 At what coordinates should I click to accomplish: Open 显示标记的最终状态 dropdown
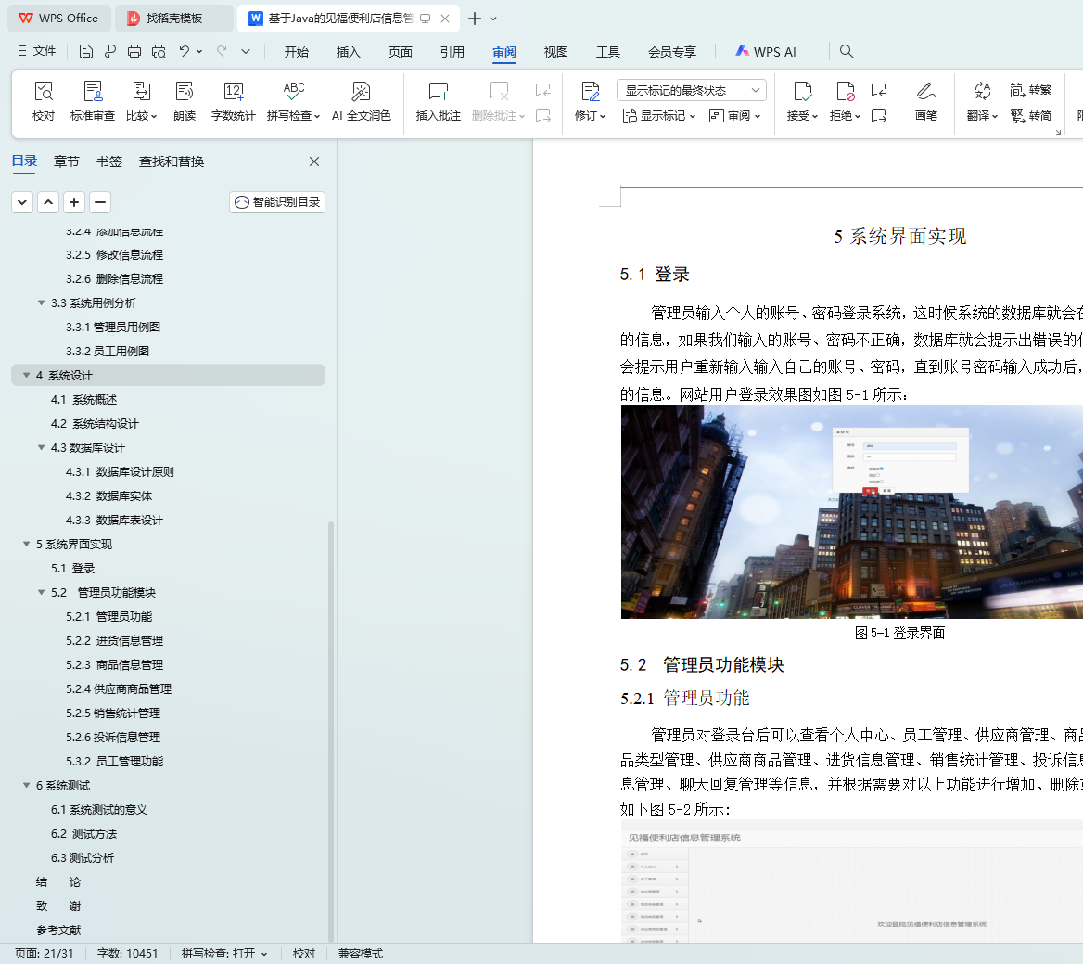692,91
